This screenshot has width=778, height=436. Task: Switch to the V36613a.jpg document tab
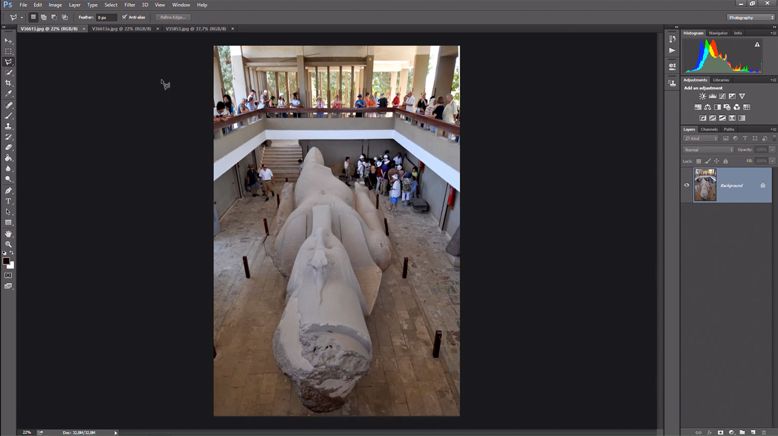click(121, 29)
